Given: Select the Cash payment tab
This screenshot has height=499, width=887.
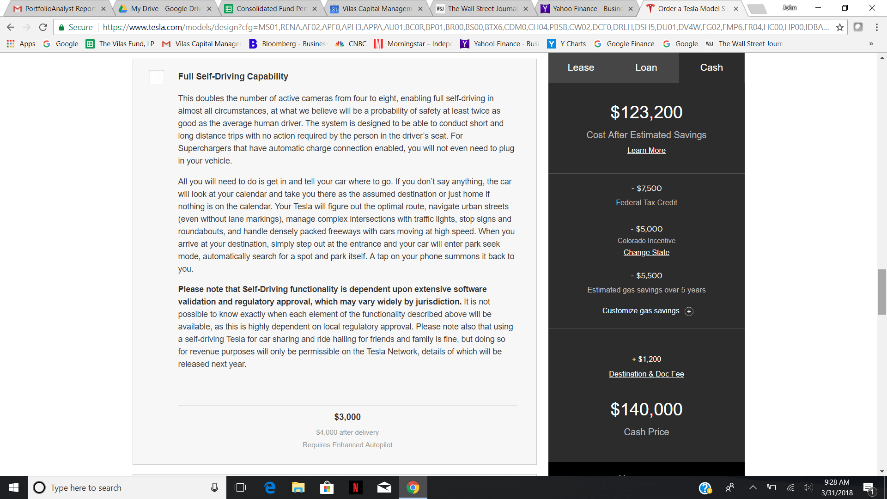Looking at the screenshot, I should 711,67.
